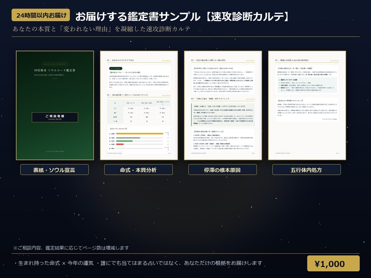Click the ※ご相談内容 page-count footnote
The image size is (371, 278).
[x=71, y=248]
